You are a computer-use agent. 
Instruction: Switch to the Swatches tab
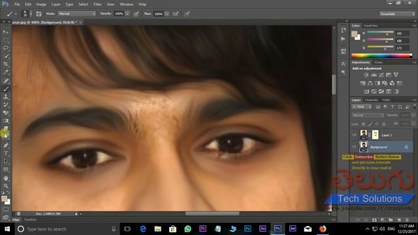(x=371, y=25)
